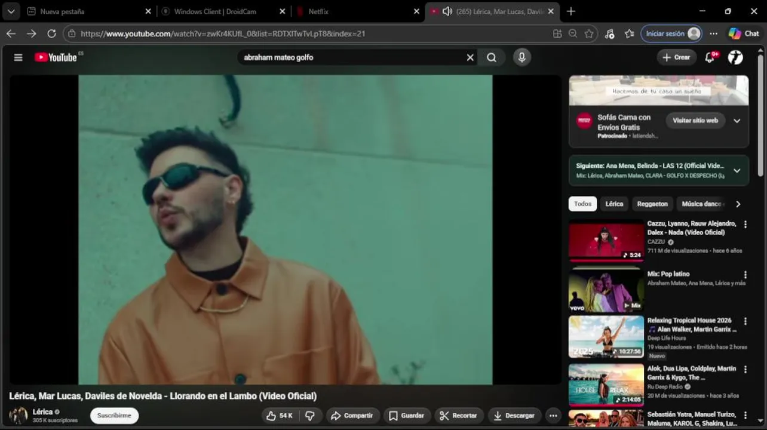The height and width of the screenshot is (430, 767).
Task: Click the magnifier search button
Action: (x=492, y=57)
